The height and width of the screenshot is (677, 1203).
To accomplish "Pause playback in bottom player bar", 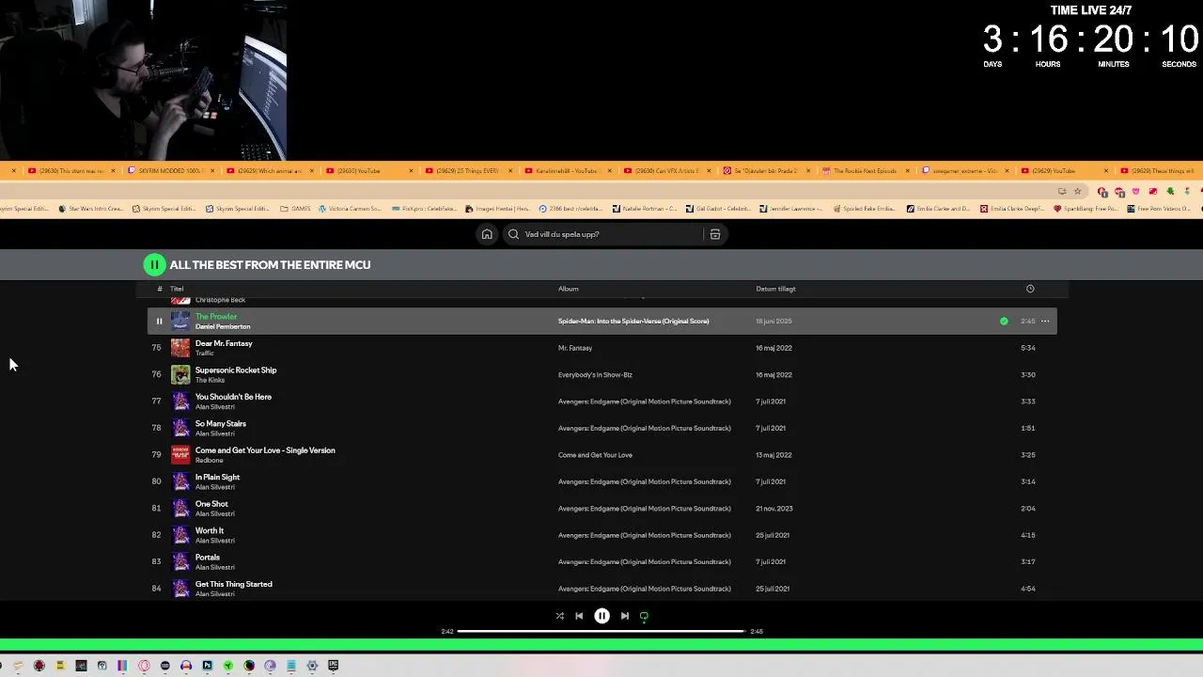I will point(601,616).
